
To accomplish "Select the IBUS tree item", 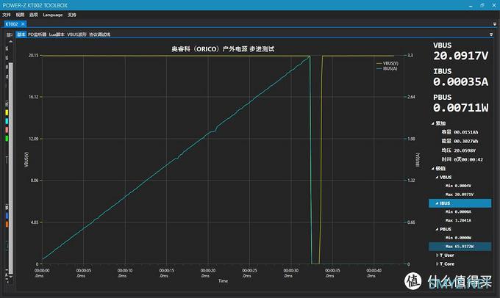I will [447, 203].
